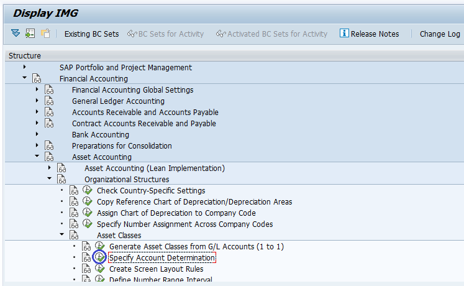Viewport: 464px width, 286px height.
Task: Open documentation icon for Create Screen Layout Rules
Action: point(86,269)
